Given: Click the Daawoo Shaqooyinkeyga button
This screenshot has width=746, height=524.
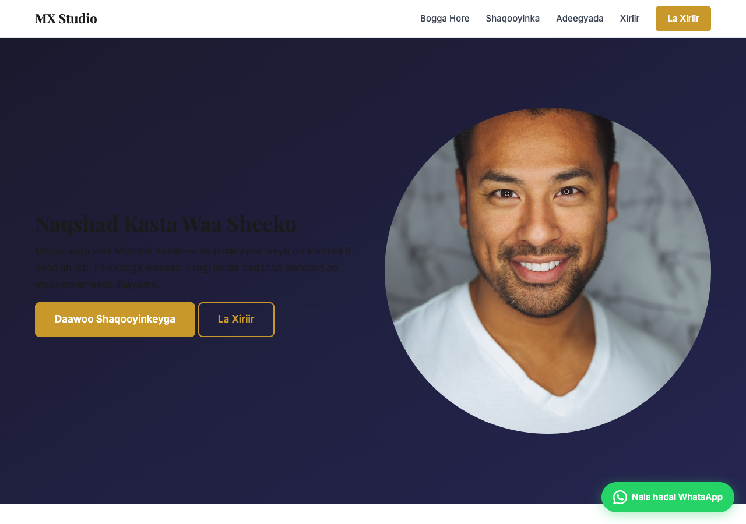Looking at the screenshot, I should pyautogui.click(x=115, y=320).
